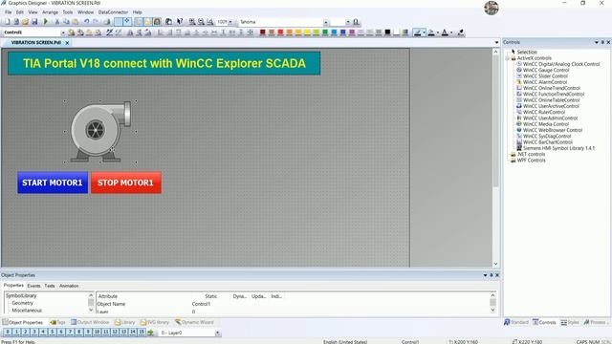This screenshot has height=344, width=612.
Task: Click the Save icon in toolbar
Action: pyautogui.click(x=34, y=22)
